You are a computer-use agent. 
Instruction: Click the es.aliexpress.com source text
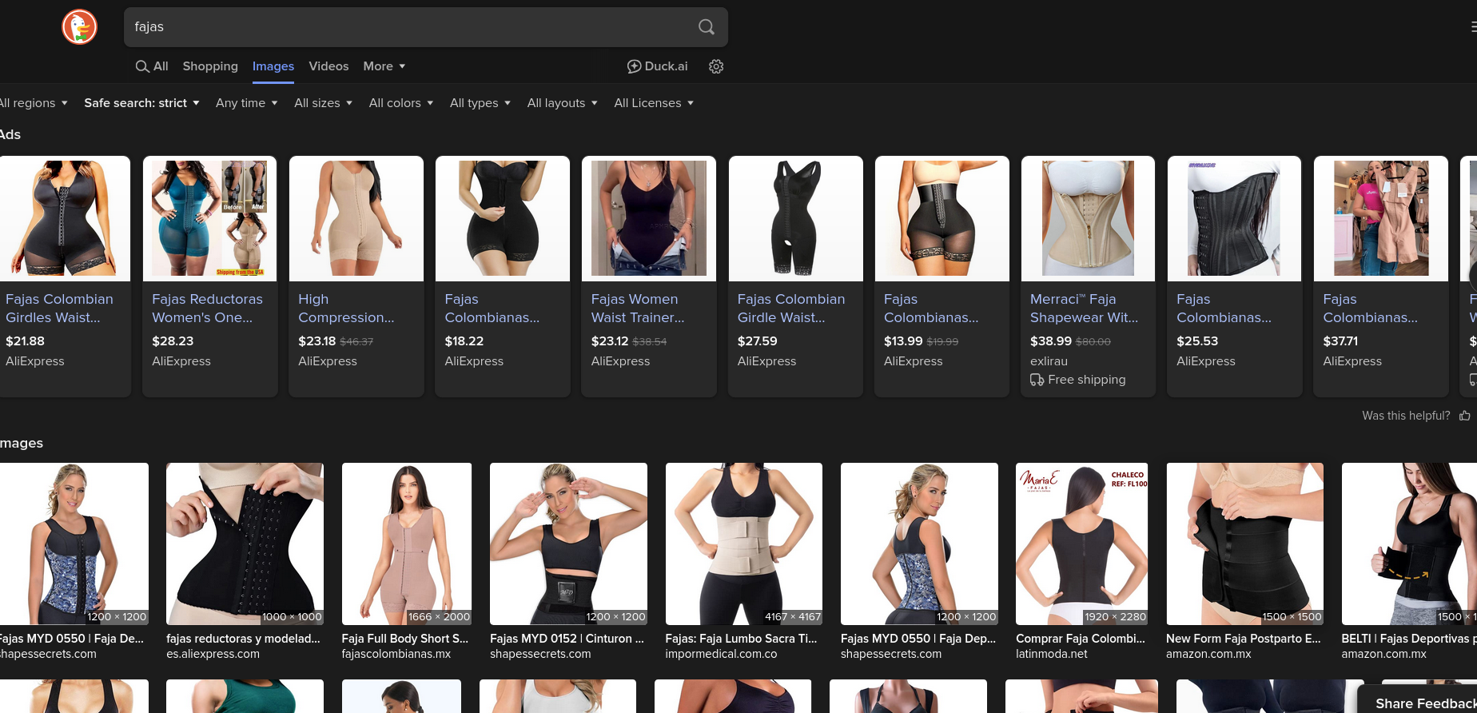tap(213, 654)
